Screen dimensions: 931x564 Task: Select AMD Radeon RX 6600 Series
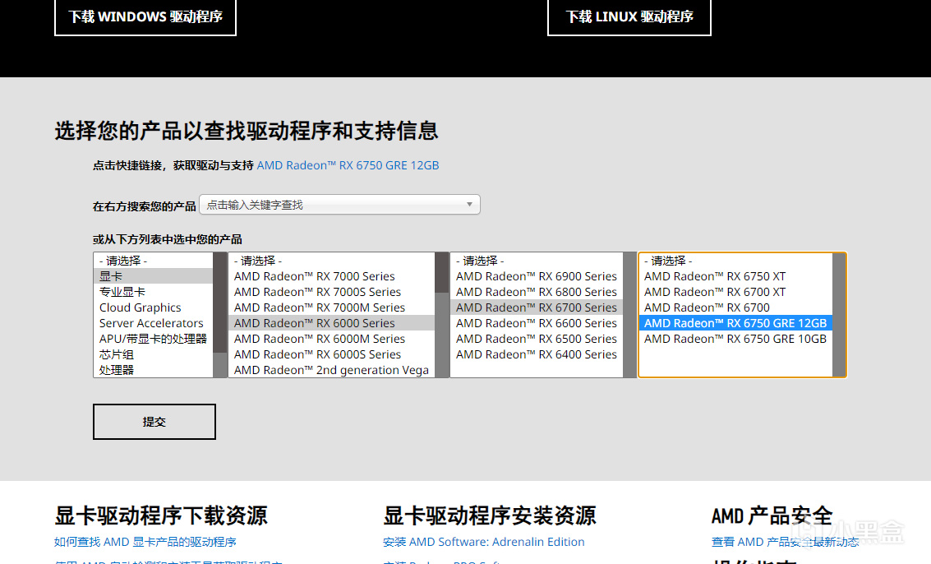[537, 323]
